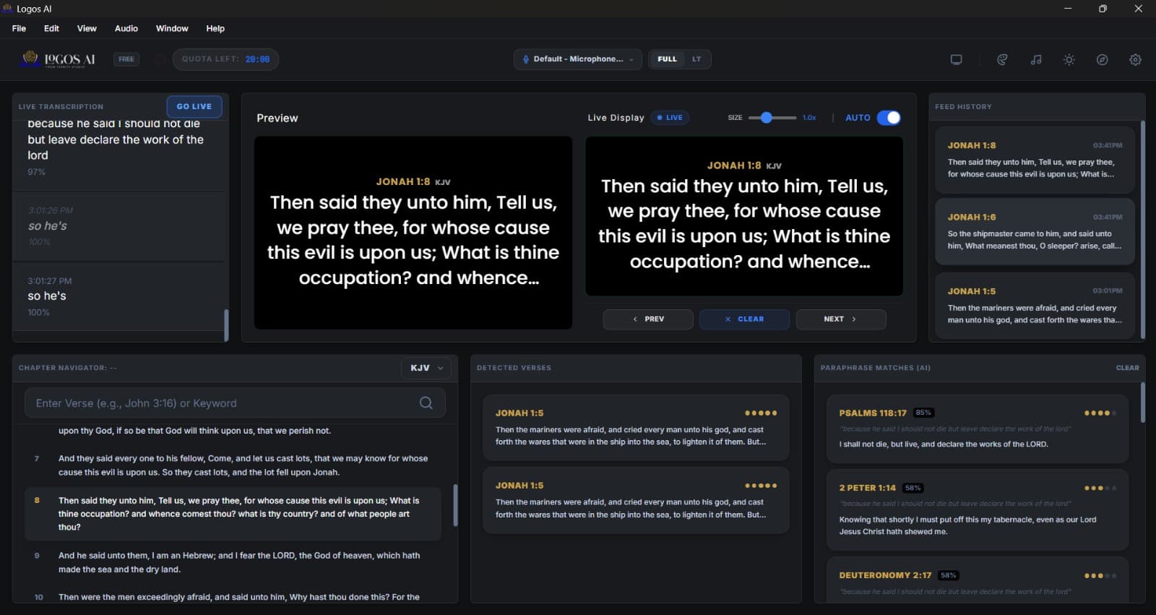Open the Window menu
1156x615 pixels.
[172, 28]
